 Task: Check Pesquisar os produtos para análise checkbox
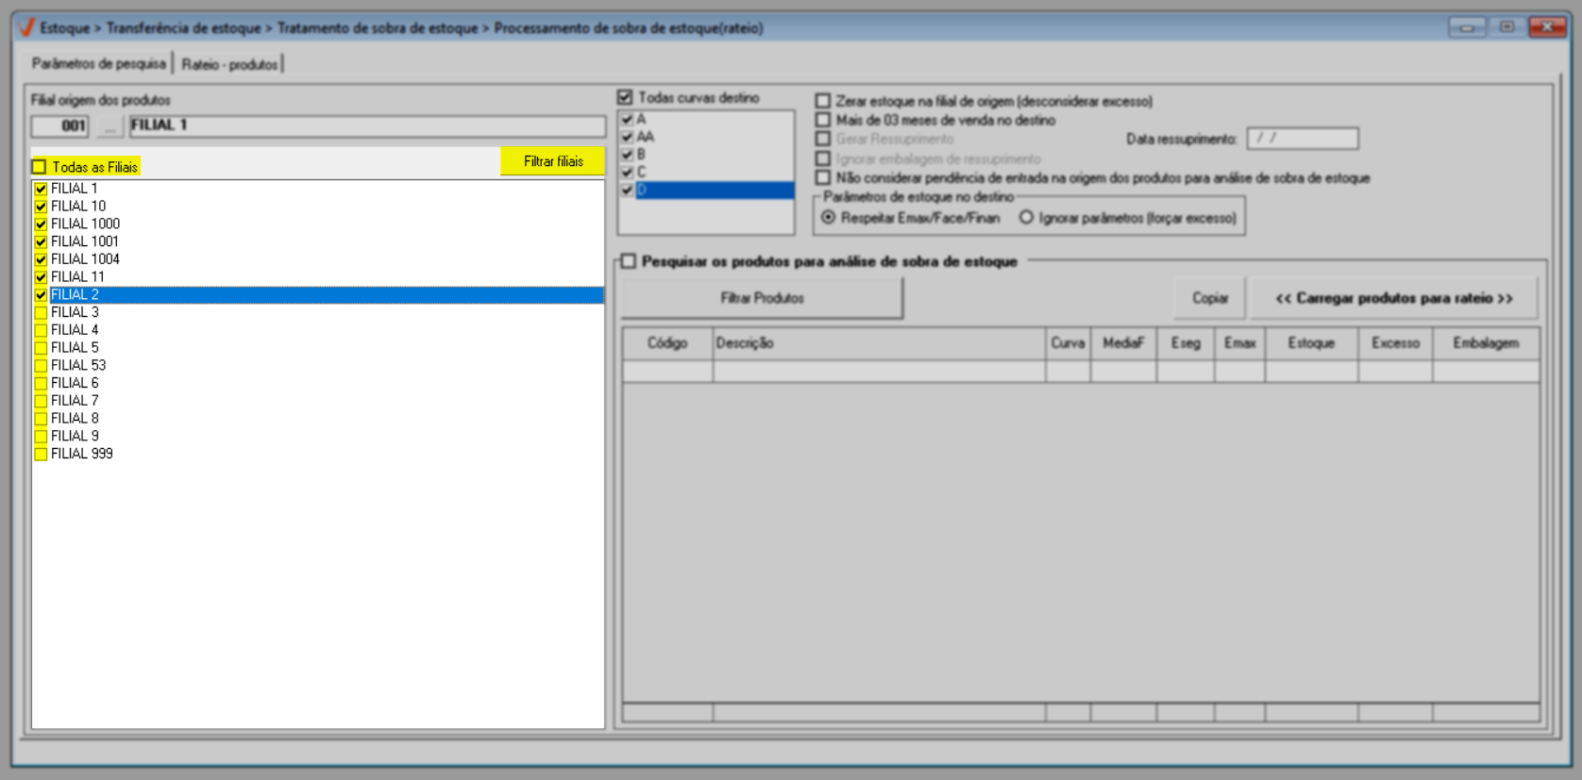(629, 261)
